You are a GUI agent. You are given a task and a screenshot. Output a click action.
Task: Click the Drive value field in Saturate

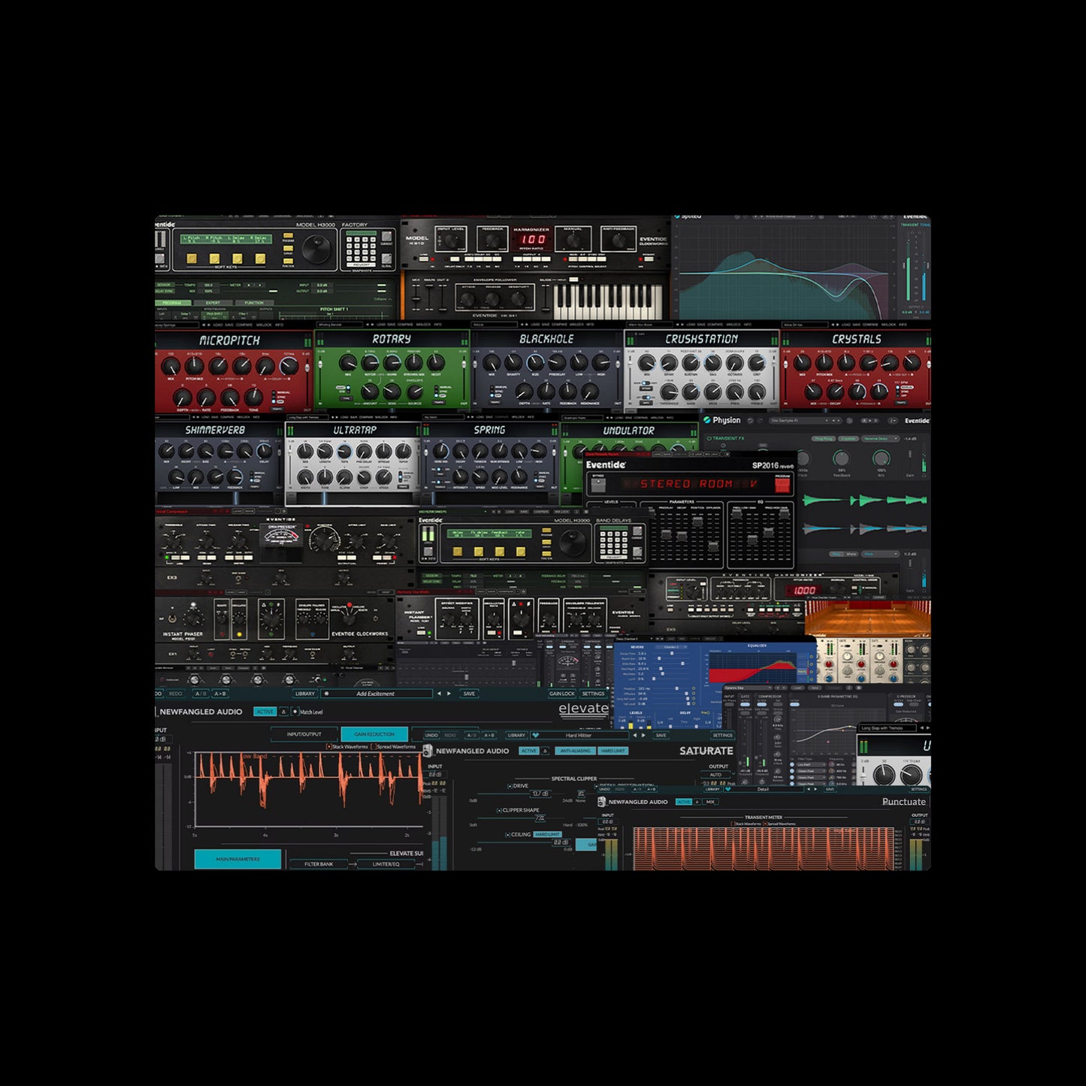tap(540, 794)
